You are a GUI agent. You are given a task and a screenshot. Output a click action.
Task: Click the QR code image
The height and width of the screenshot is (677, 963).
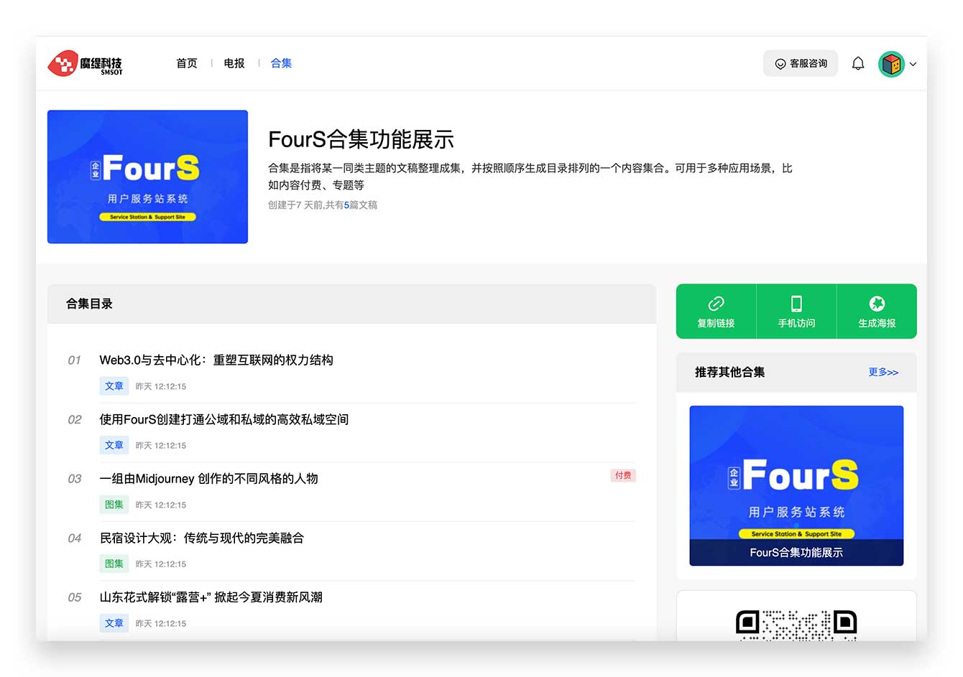click(796, 625)
